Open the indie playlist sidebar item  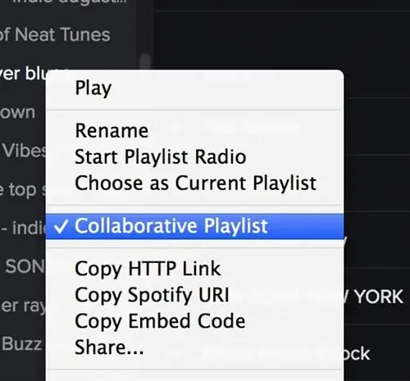(x=23, y=228)
